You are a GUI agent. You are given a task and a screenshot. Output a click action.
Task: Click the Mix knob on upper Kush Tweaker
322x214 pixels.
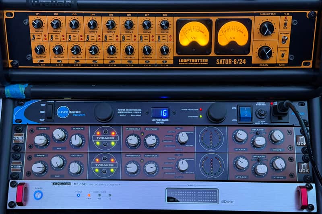pyautogui.click(x=59, y=135)
